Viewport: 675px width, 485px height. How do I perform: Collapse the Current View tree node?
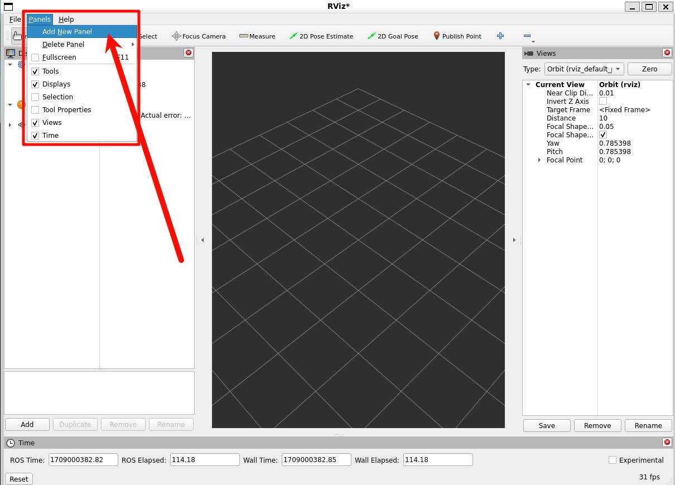(x=528, y=85)
